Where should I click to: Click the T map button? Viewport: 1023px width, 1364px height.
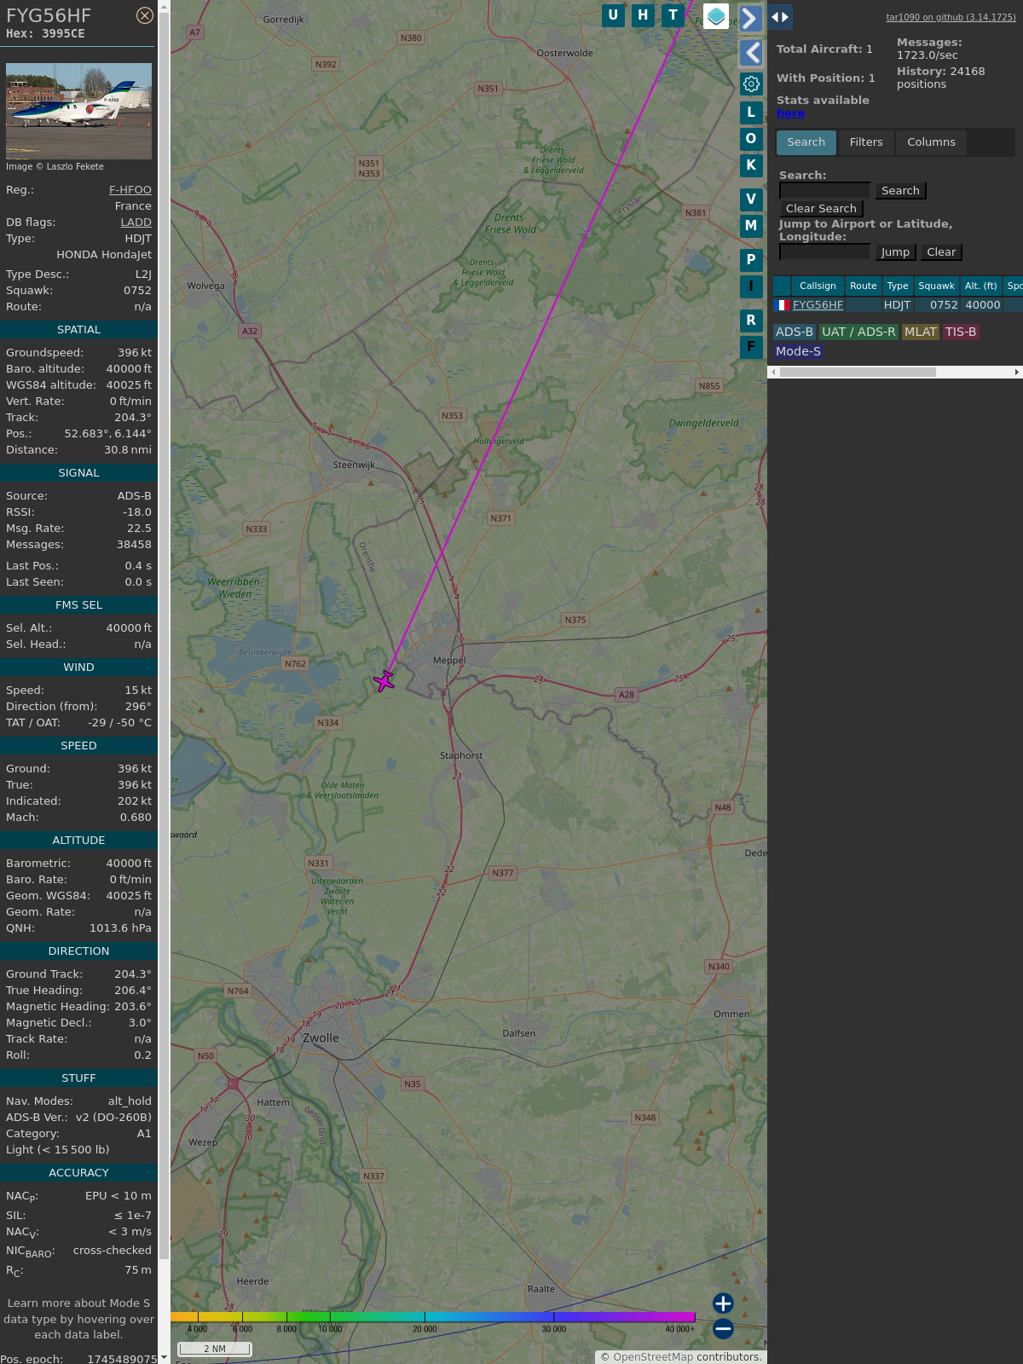[x=673, y=15]
